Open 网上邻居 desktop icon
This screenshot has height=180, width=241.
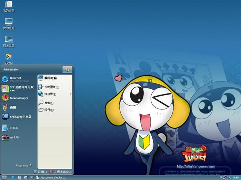tap(9, 42)
